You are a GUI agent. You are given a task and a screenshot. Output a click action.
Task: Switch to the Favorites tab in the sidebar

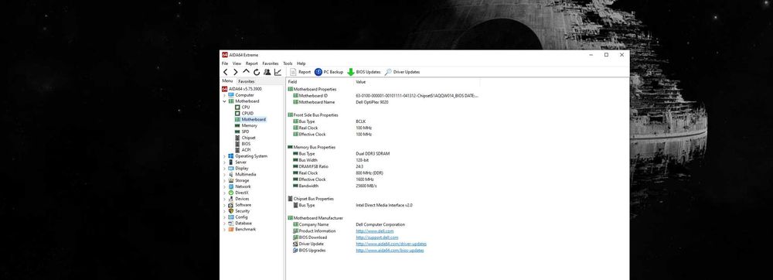[x=246, y=81]
